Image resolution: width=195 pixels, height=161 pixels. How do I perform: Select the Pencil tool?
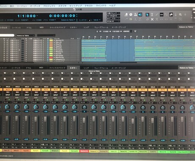coord(157,15)
